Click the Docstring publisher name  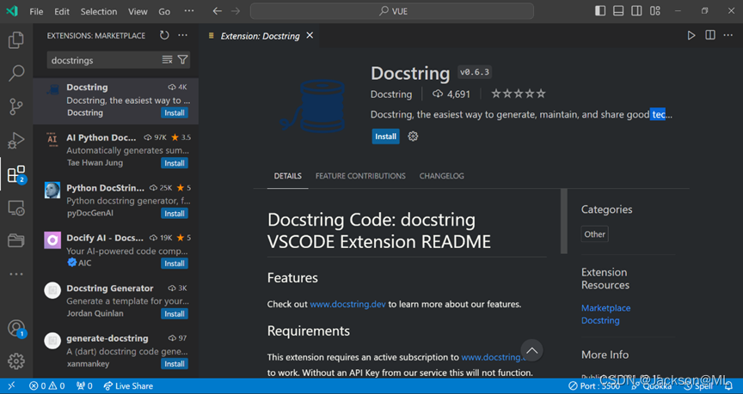(391, 94)
